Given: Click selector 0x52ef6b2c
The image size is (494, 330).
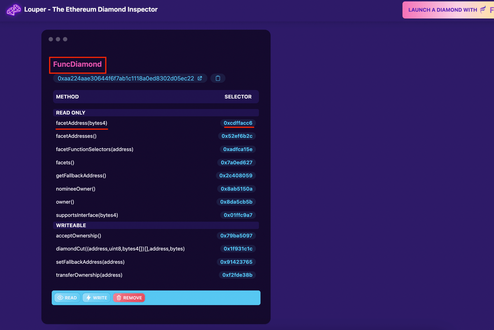Looking at the screenshot, I should coord(237,136).
